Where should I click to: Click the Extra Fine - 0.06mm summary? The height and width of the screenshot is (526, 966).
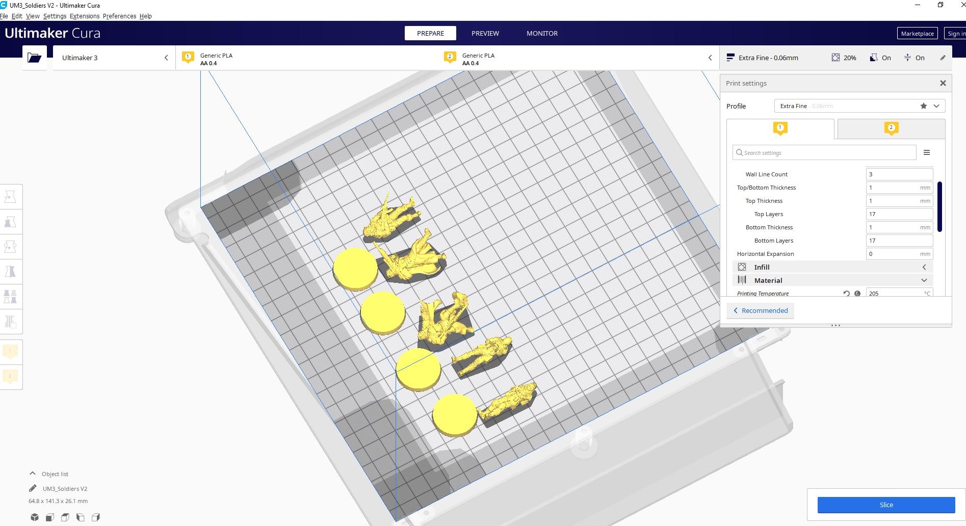click(768, 58)
